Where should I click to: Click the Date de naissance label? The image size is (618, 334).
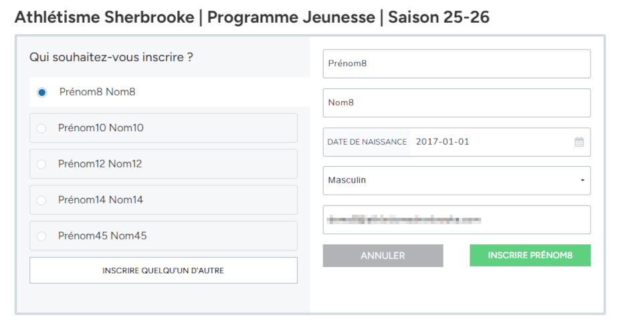[367, 142]
